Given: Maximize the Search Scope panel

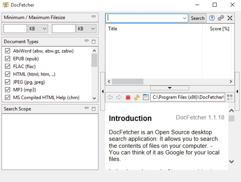Looking at the screenshot, I should [x=94, y=109].
